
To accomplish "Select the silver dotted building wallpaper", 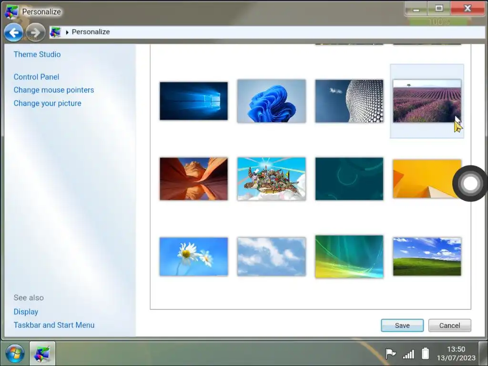I will pyautogui.click(x=349, y=101).
